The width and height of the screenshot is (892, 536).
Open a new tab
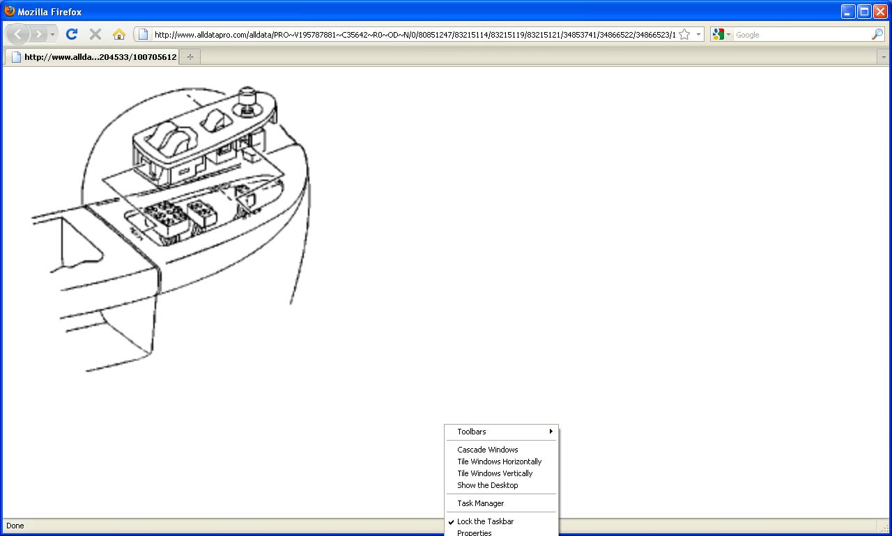(x=190, y=57)
